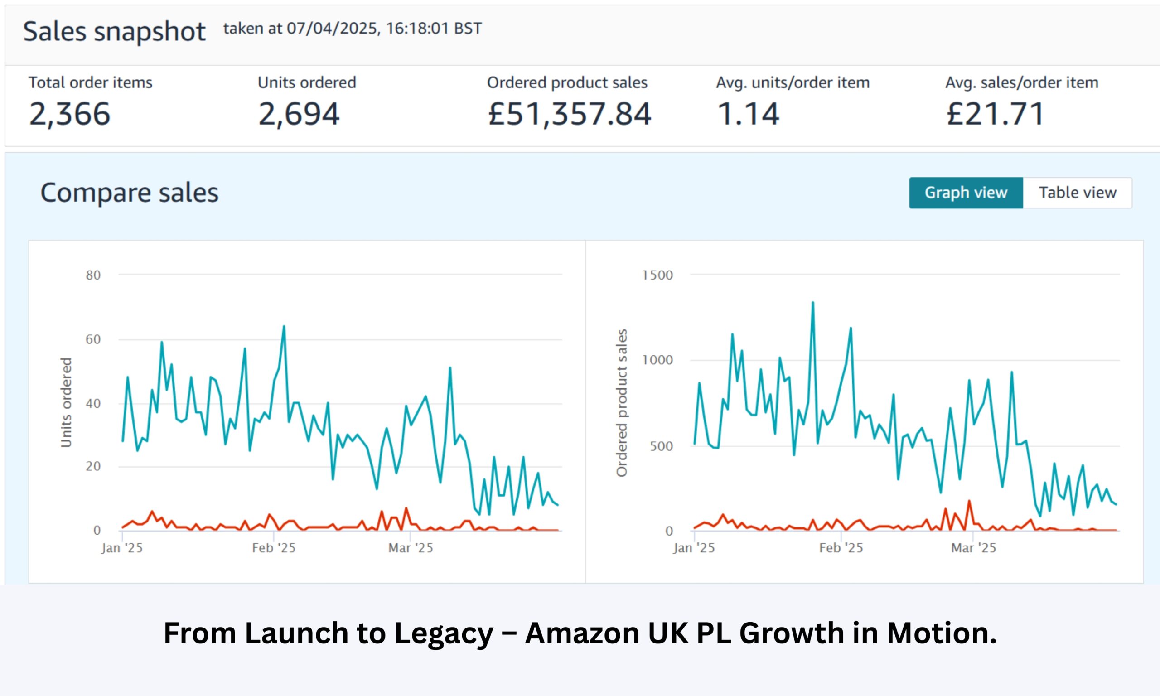Click highest teal peak in Units ordered chart
Viewport: 1160px width, 696px height.
[x=284, y=326]
